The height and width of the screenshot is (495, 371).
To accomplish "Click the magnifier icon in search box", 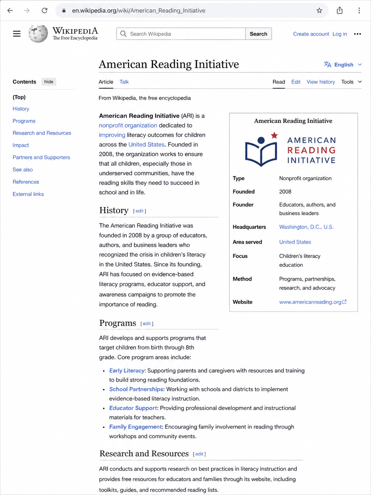I will (123, 34).
